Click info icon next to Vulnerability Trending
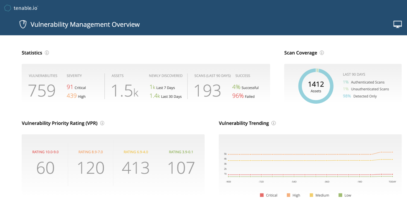The height and width of the screenshot is (209, 407). 274,123
